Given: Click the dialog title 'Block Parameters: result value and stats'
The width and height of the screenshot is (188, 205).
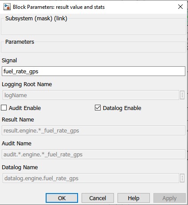Looking at the screenshot, I should click(x=59, y=7).
